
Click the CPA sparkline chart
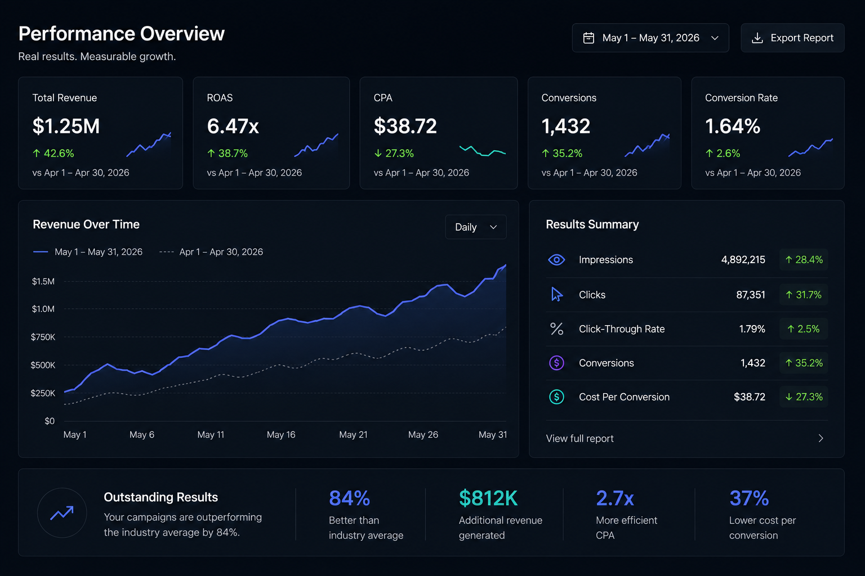coord(483,151)
